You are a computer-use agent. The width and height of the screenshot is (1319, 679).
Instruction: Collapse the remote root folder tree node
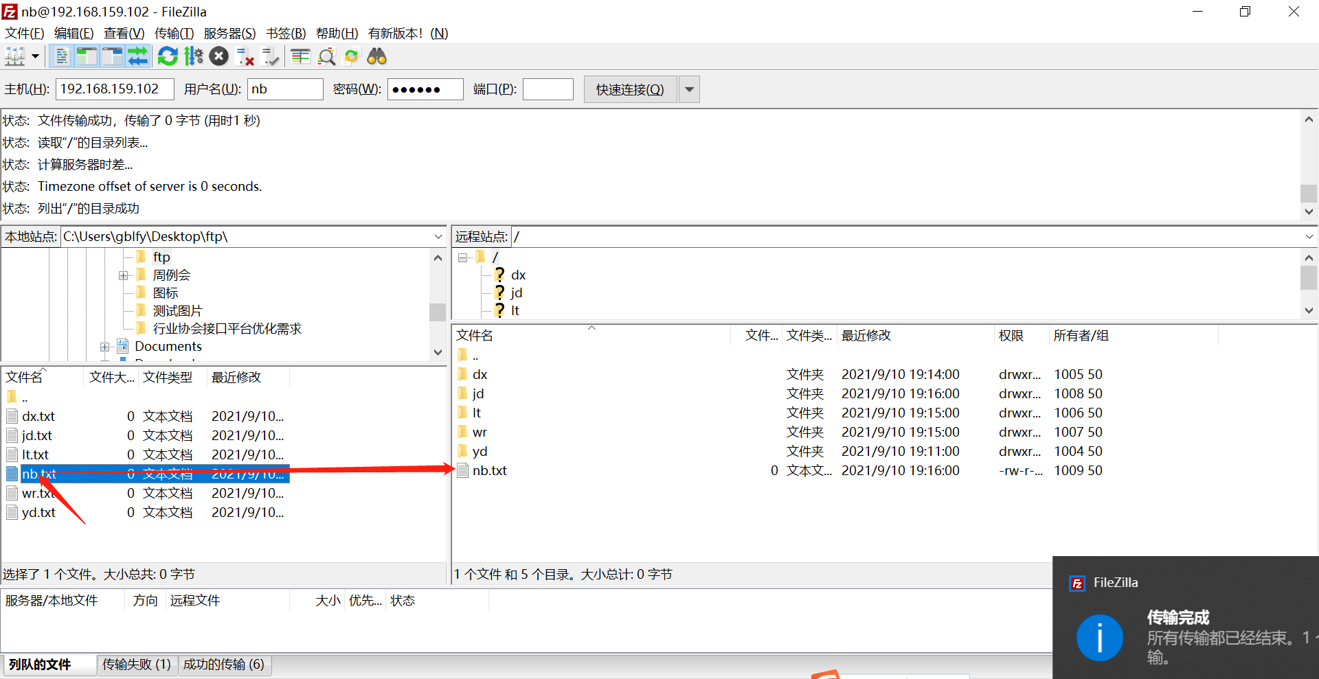[x=463, y=257]
